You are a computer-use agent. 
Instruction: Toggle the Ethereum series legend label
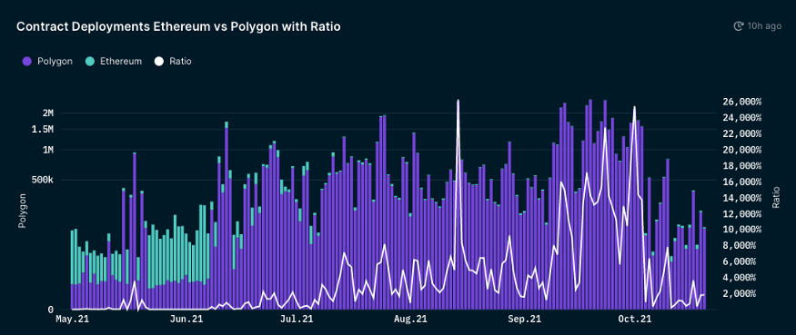point(121,62)
